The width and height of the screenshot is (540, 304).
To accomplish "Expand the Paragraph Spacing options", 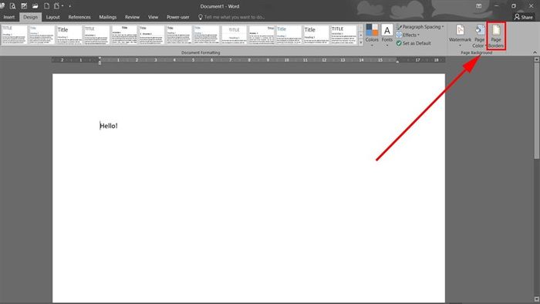I will (x=420, y=27).
